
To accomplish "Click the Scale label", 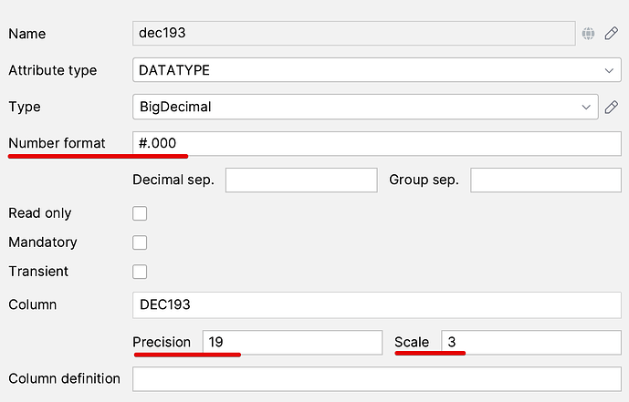I will coord(412,343).
